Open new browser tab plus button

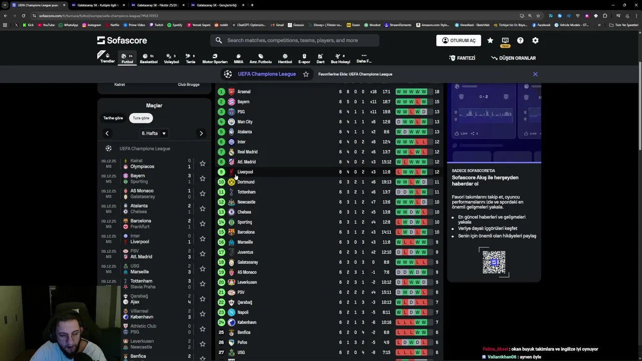coord(252,5)
